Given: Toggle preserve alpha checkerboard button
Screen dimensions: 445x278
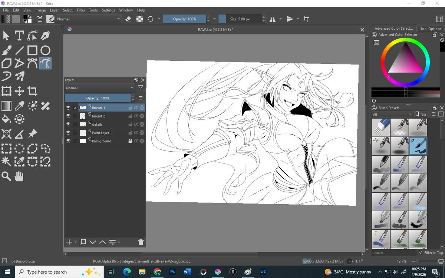Looking at the screenshot, I should 139,19.
